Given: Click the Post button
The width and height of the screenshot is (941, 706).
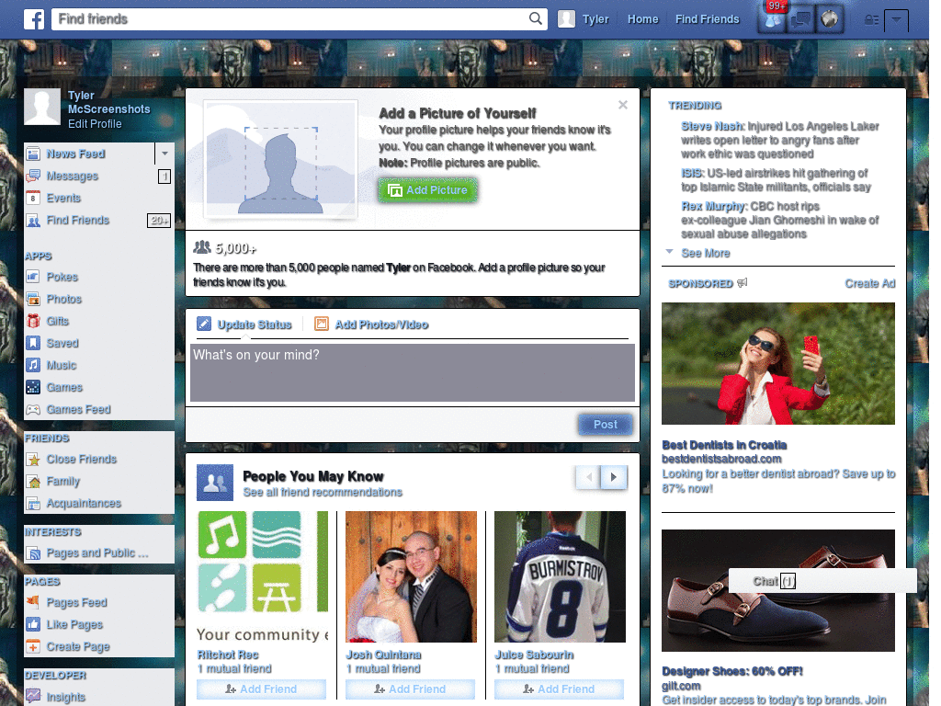Looking at the screenshot, I should 605,425.
